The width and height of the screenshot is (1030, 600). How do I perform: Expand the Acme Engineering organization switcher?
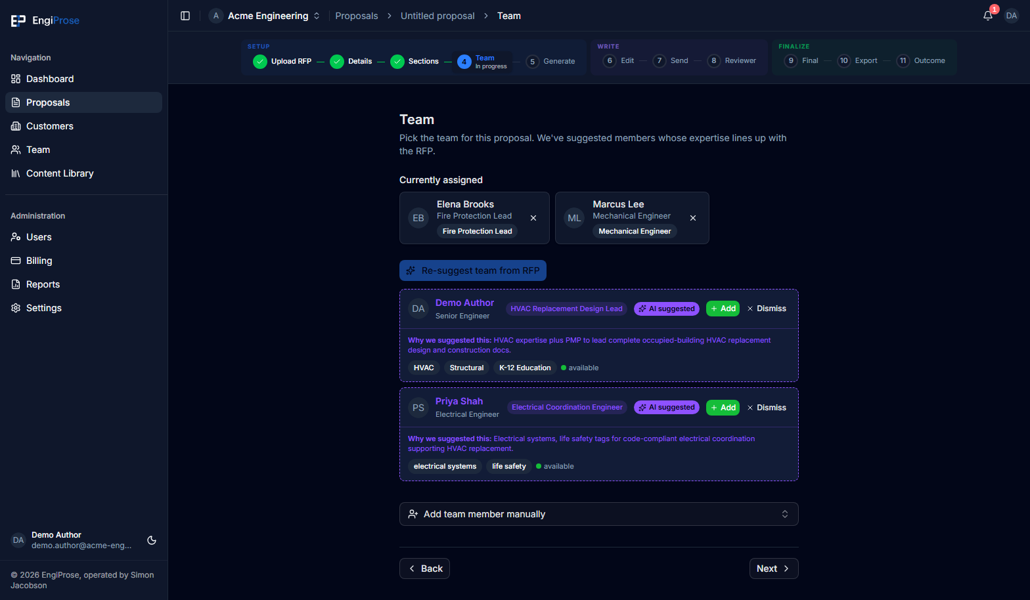coord(265,16)
